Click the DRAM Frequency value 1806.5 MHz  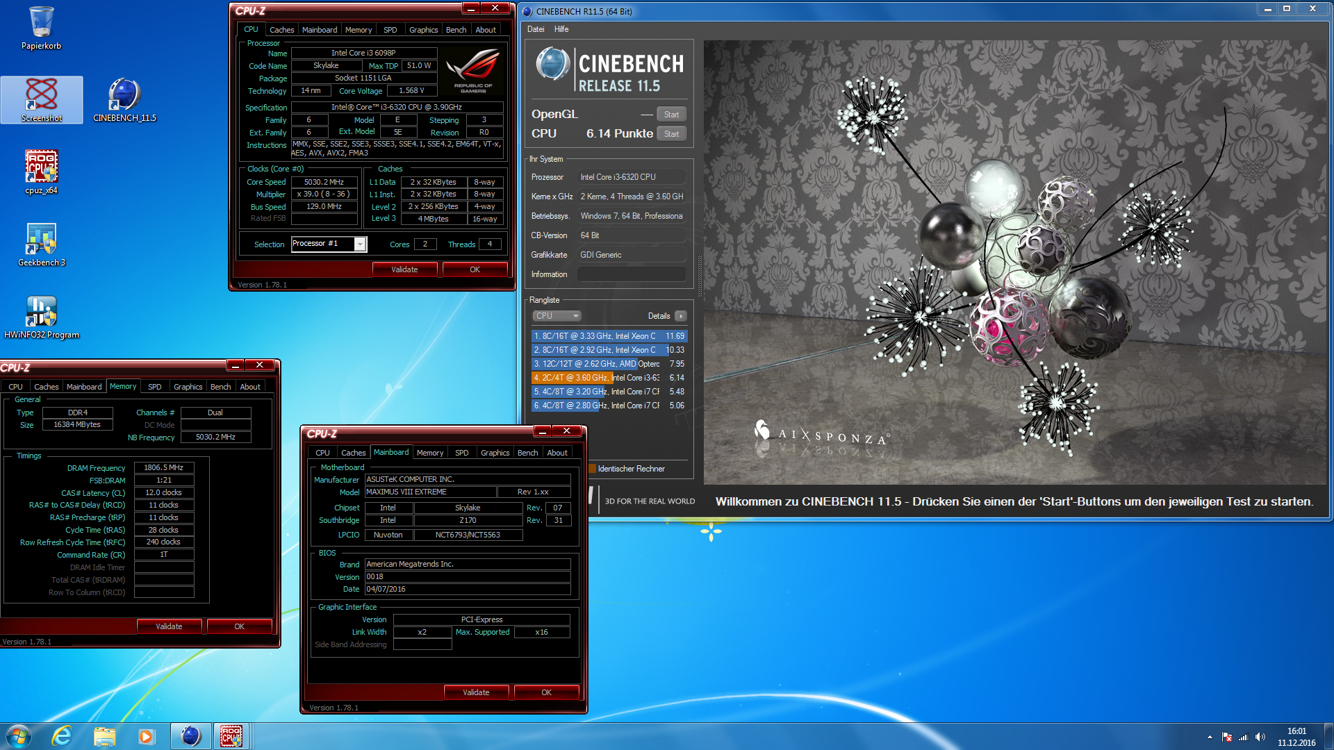(x=163, y=468)
